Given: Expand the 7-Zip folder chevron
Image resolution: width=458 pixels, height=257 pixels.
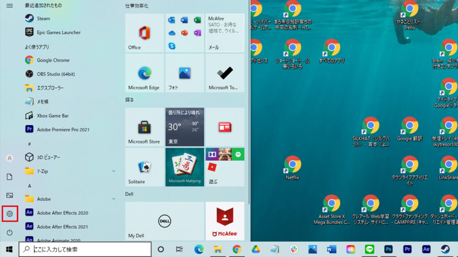Looking at the screenshot, I should (x=113, y=171).
